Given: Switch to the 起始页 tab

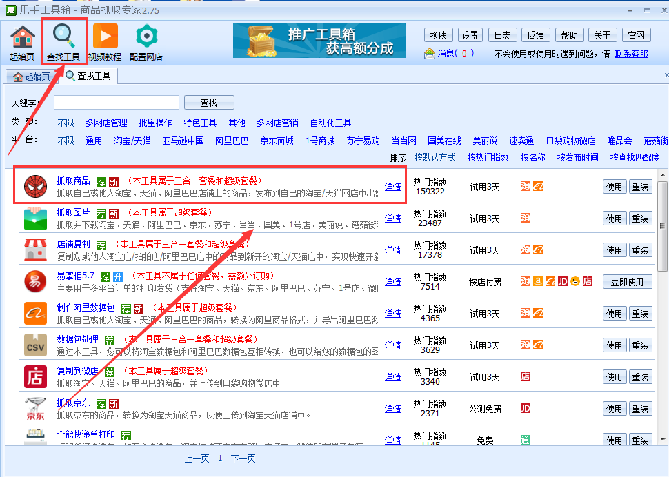Looking at the screenshot, I should [32, 77].
